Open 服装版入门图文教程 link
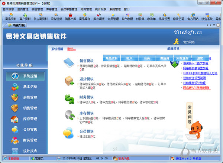The width and height of the screenshot is (223, 163). tap(196, 63)
